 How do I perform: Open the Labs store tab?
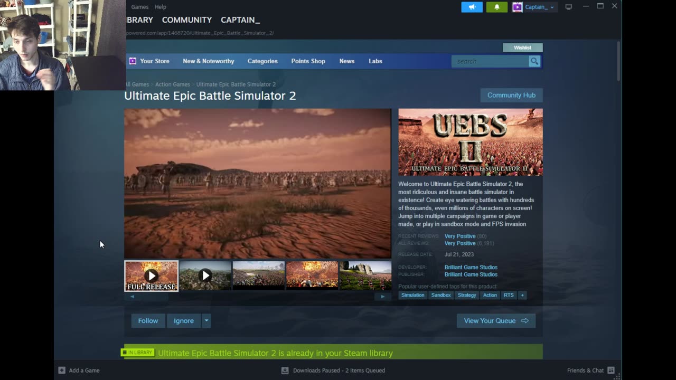(375, 61)
